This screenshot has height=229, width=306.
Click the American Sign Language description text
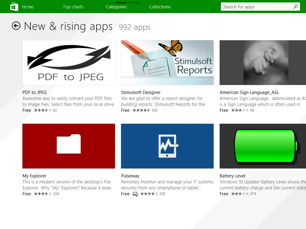point(263,101)
